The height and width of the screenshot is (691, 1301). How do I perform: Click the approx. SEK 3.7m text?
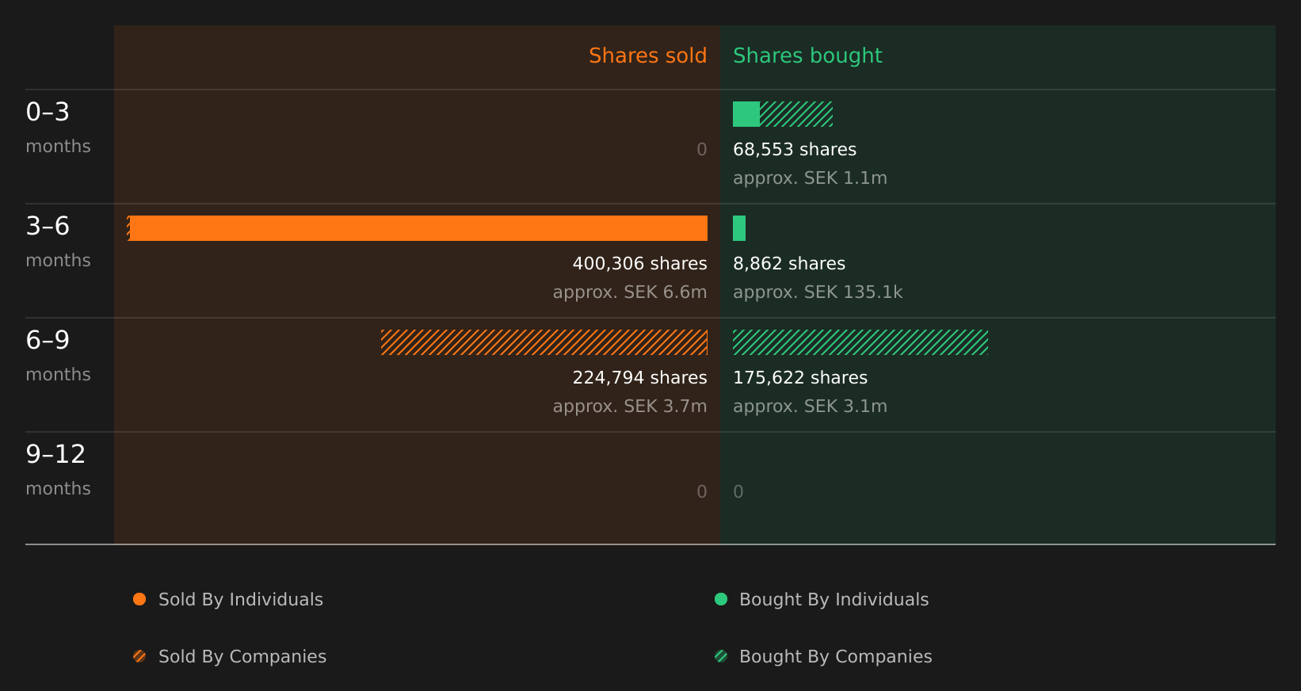pyautogui.click(x=630, y=406)
